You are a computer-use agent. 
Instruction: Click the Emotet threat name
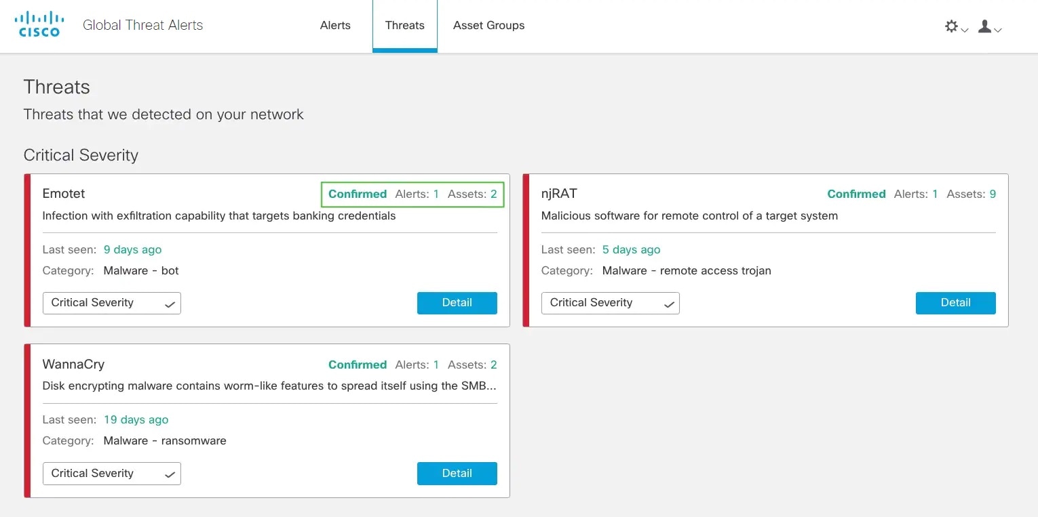coord(64,194)
